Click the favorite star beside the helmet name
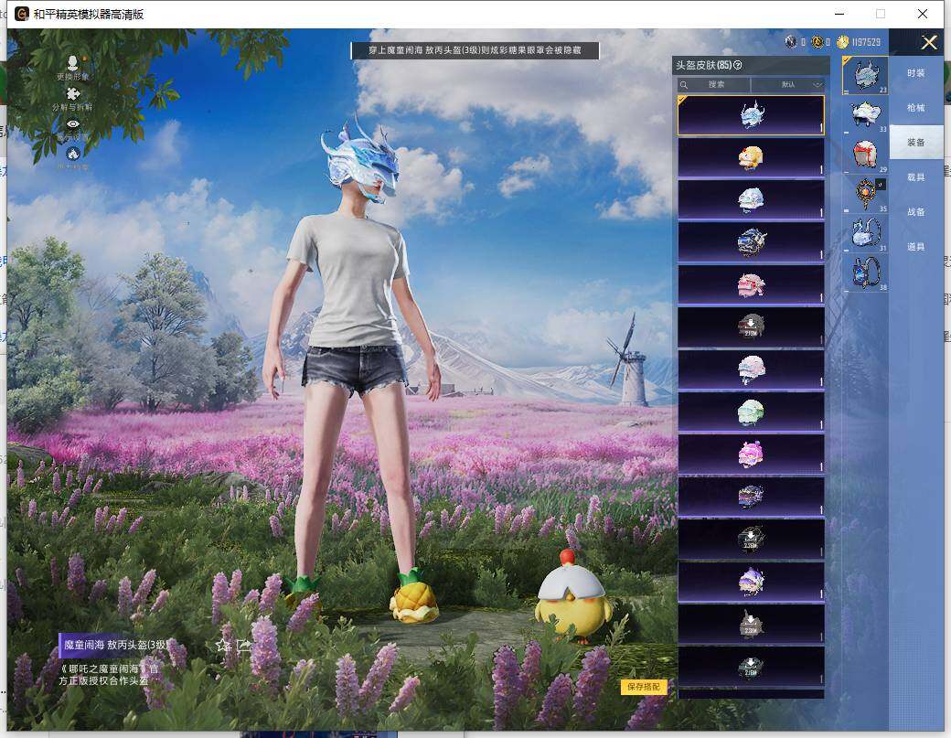This screenshot has width=951, height=738. [x=223, y=646]
